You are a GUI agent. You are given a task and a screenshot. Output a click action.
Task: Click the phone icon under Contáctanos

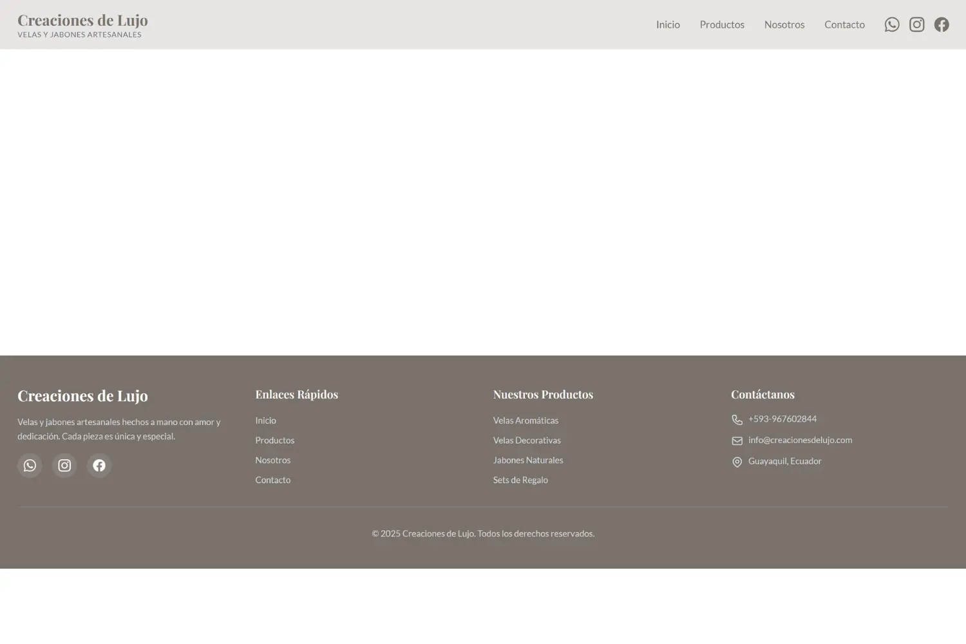(x=737, y=420)
